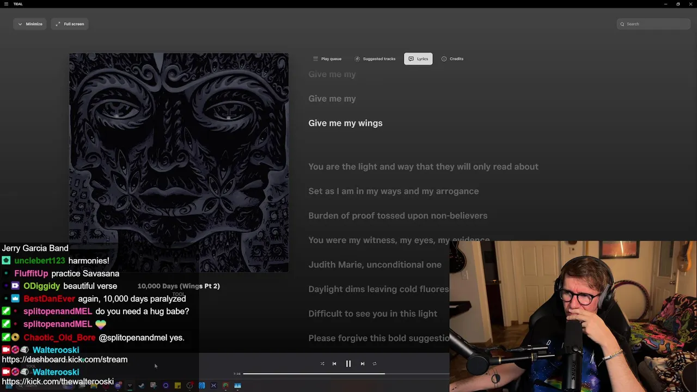Open Steam from the taskbar

(x=141, y=385)
